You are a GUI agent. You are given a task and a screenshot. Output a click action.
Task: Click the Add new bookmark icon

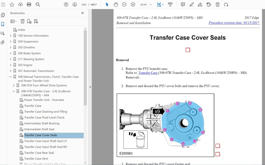(x=29, y=21)
